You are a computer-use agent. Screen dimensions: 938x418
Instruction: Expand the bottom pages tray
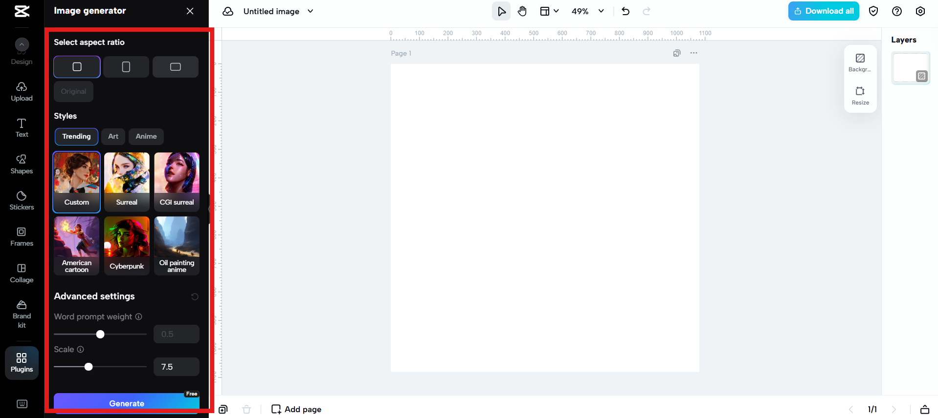[925, 409]
